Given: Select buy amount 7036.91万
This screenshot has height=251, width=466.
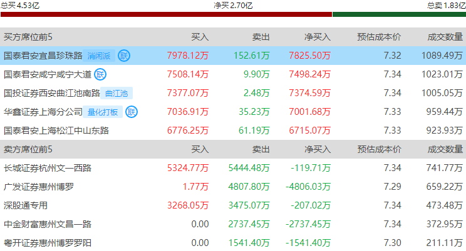Looking at the screenshot, I should (x=188, y=112).
